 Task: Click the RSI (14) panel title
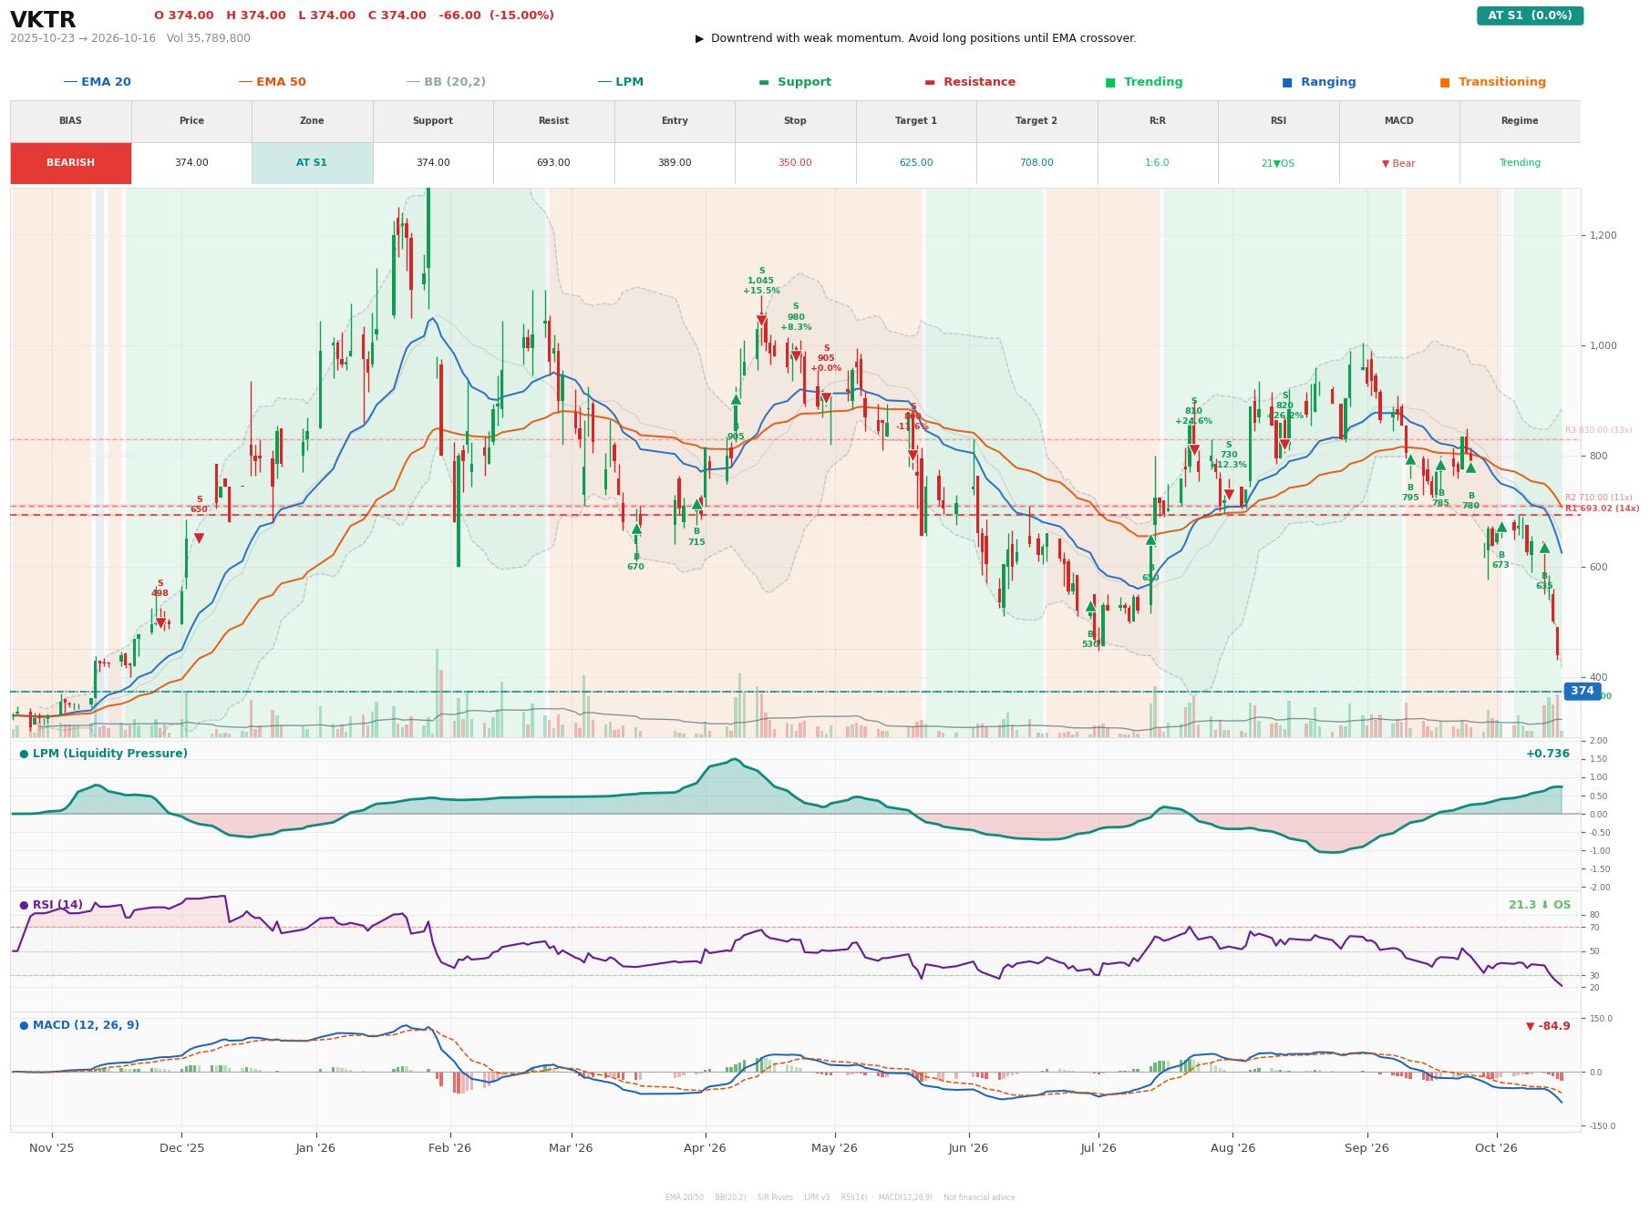coord(51,905)
